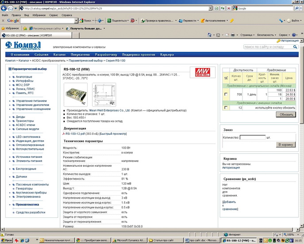This screenshot has width=304, height=244.
Task: Click the В корзину button
Action: point(285,145)
